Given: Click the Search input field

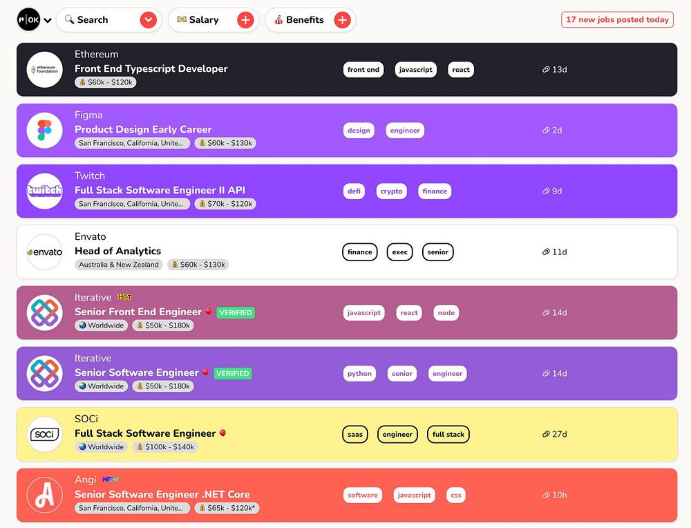Looking at the screenshot, I should click(100, 20).
